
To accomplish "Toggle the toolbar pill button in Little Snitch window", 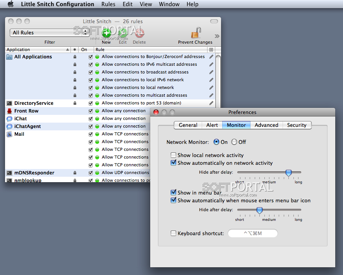I will pos(214,21).
